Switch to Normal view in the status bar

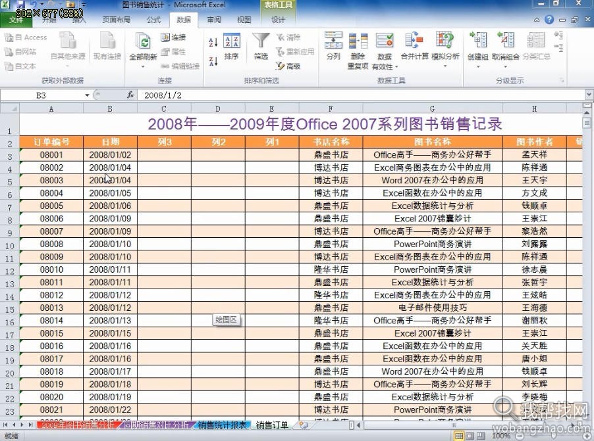coord(459,436)
